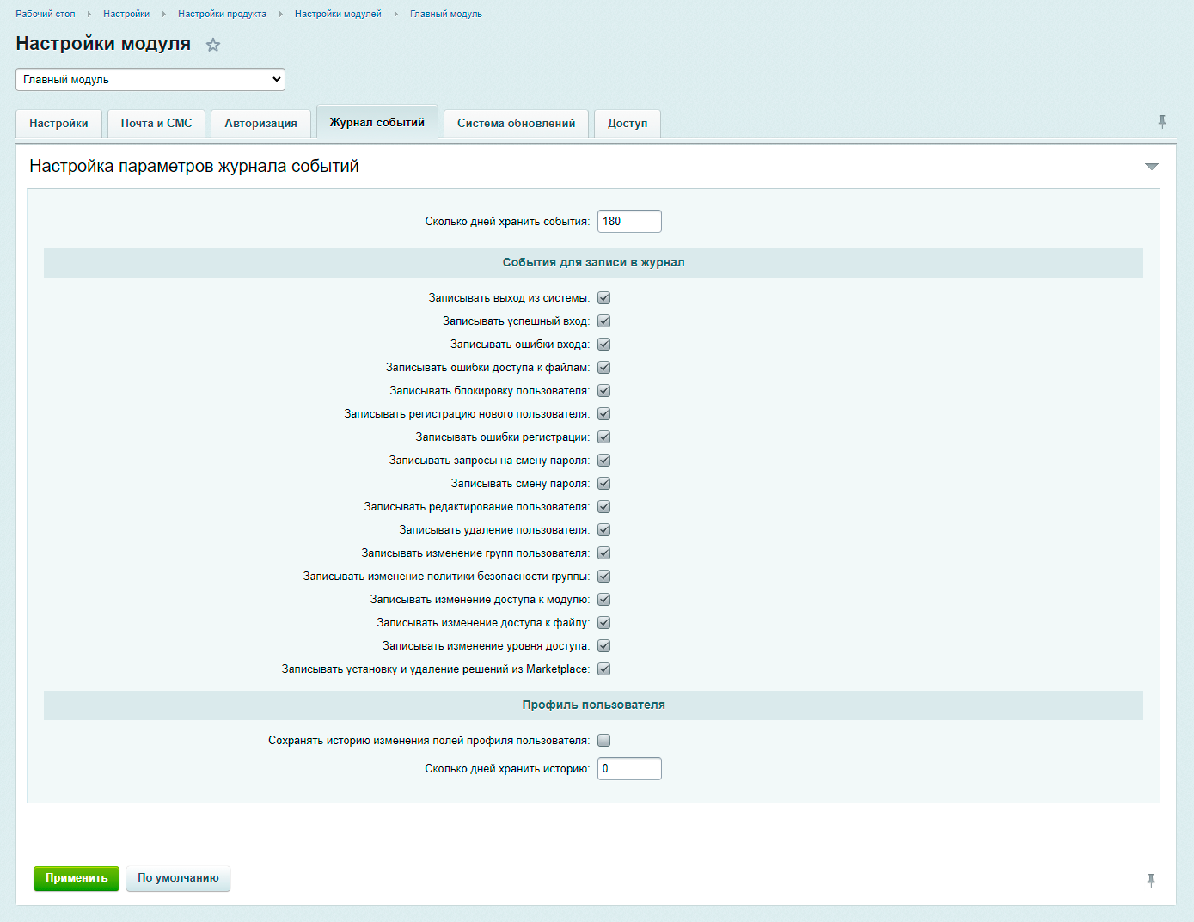Toggle Записывать выход из системы checkbox
This screenshot has height=922, width=1194.
click(604, 298)
